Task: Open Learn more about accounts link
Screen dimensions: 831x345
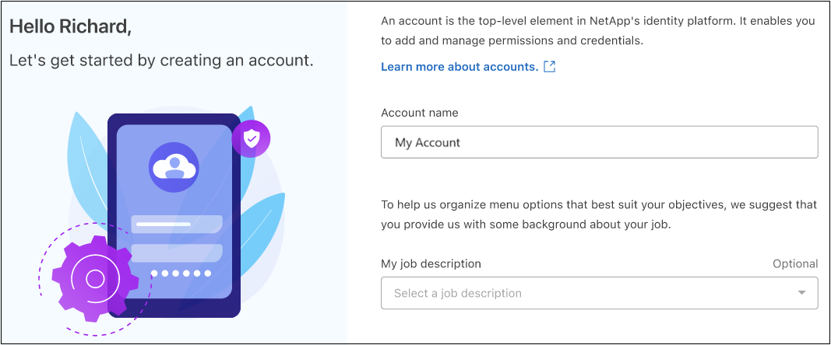Action: tap(459, 67)
